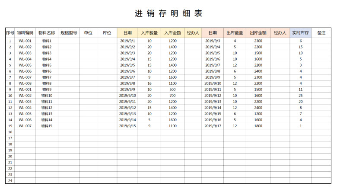Click the cell 物料14
The width and height of the screenshot is (337, 189).
[x=47, y=120]
